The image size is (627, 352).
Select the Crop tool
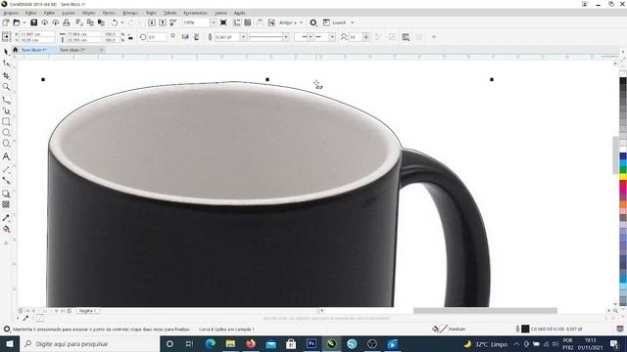pyautogui.click(x=6, y=75)
